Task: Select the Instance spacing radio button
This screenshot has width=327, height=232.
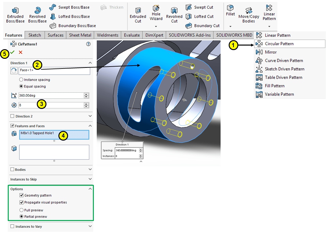Action: [x=21, y=79]
